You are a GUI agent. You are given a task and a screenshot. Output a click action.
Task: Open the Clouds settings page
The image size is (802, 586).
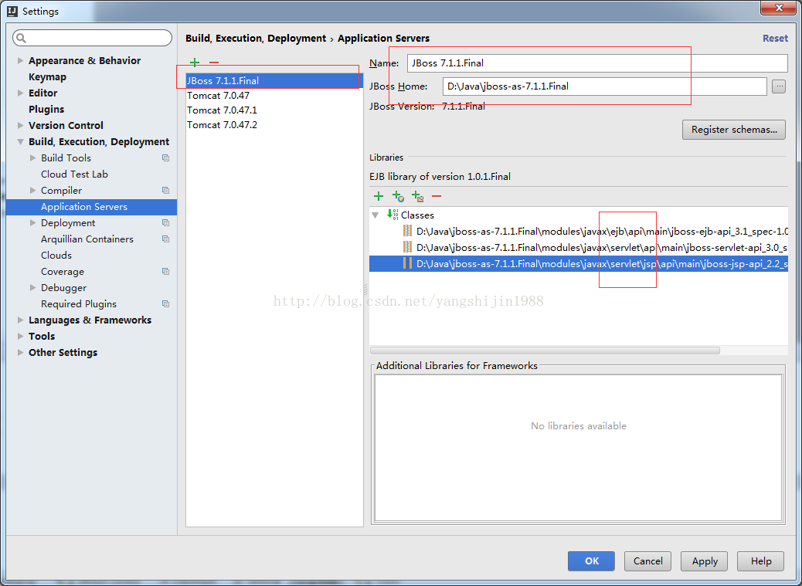(x=56, y=255)
